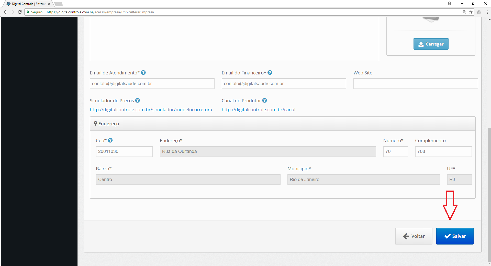Screen dimensions: 491x266
Task: Click the Endereço panel header
Action: click(x=283, y=124)
